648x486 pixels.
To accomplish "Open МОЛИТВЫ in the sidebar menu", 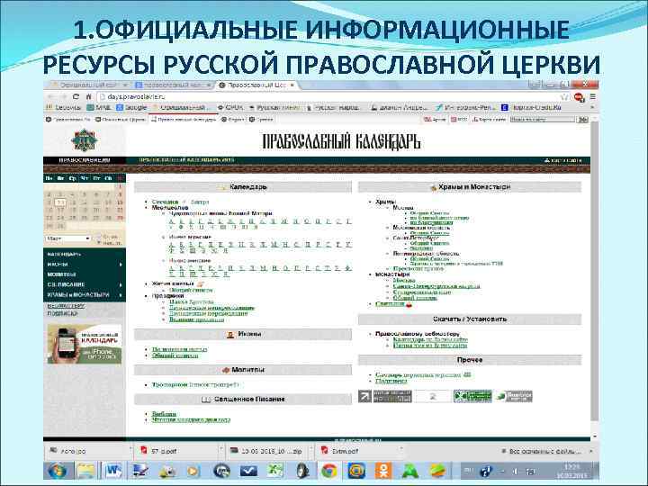I will 61,274.
